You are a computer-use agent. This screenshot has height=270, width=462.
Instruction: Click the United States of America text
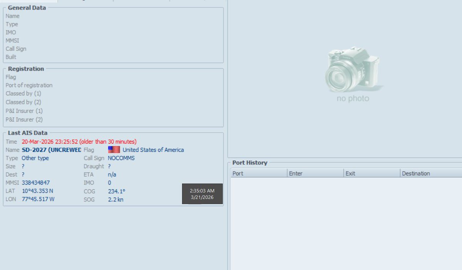pyautogui.click(x=153, y=150)
